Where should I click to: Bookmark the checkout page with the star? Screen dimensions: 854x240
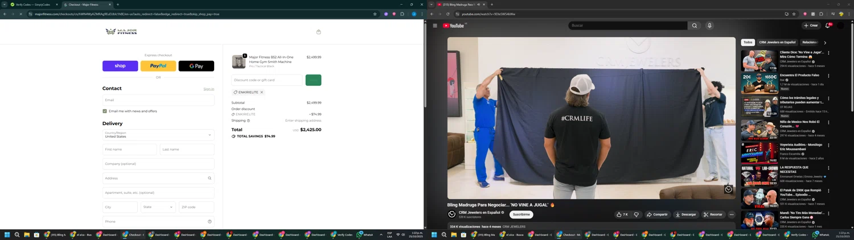click(x=375, y=14)
